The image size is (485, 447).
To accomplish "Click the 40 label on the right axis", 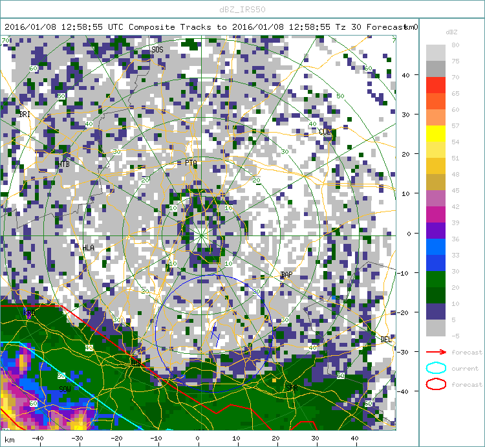I will click(x=405, y=75).
